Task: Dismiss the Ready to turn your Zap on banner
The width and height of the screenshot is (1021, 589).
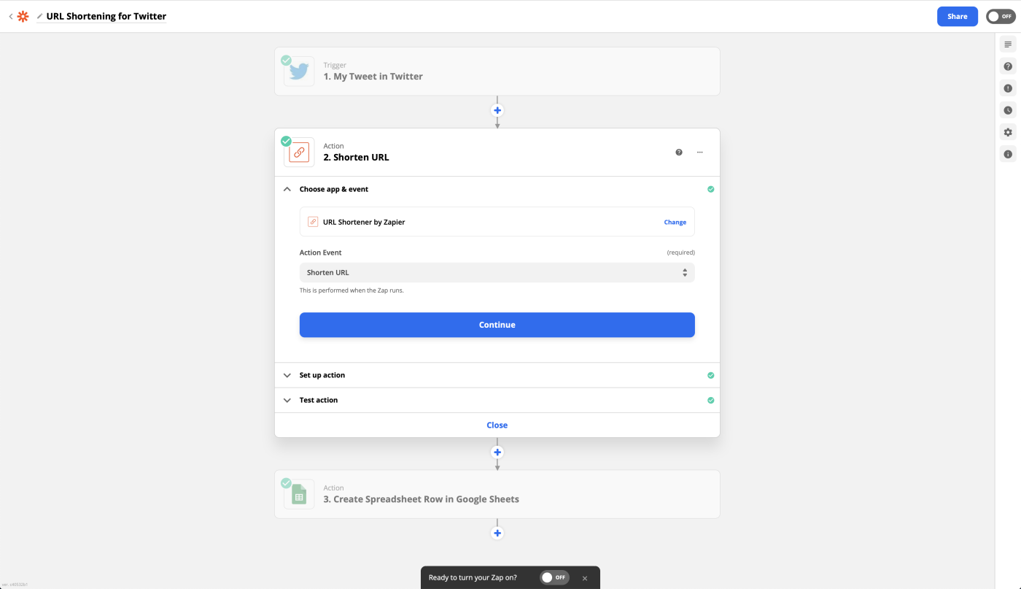Action: click(x=585, y=578)
